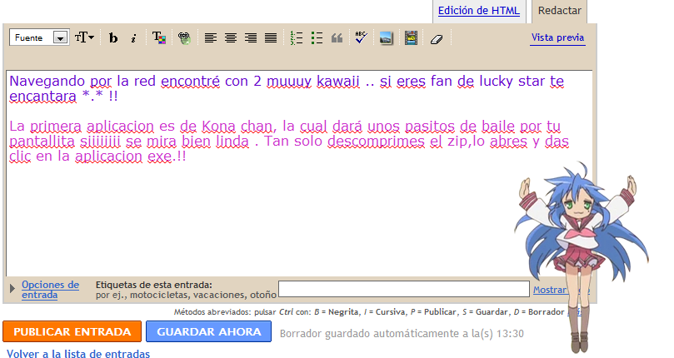Open Vista previa preview link
This screenshot has height=358, width=674.
[x=557, y=37]
